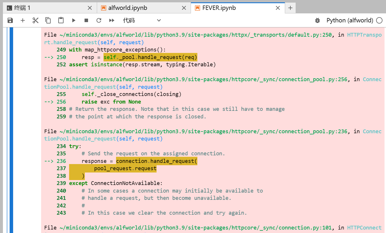Viewport: 386px width, 233px height.
Task: Change kernel via Python (alfworld) label
Action: [x=350, y=20]
